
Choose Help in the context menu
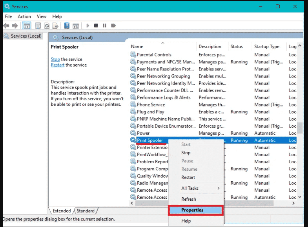pyautogui.click(x=186, y=221)
